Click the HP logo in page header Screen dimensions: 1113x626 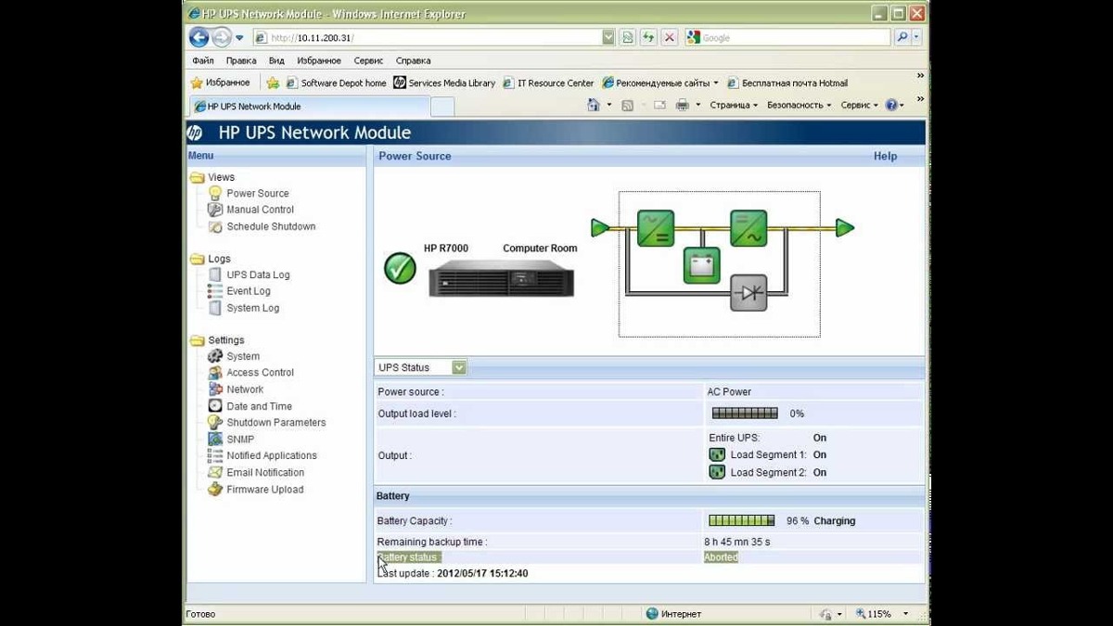(x=195, y=133)
